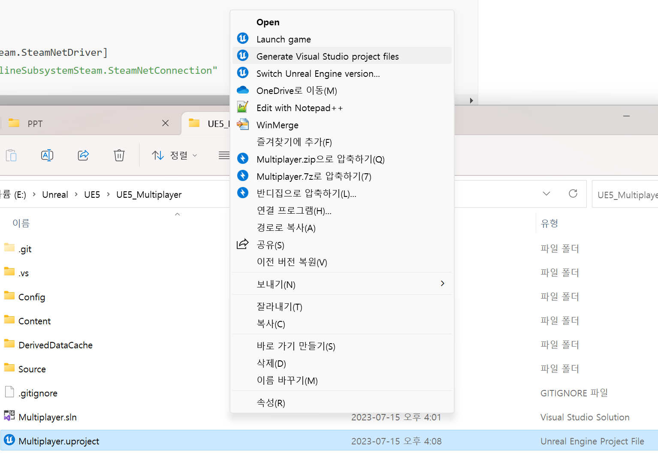
Task: Click the Source folder icon
Action: coord(9,368)
